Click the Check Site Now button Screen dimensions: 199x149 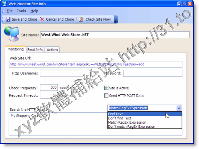point(95,19)
